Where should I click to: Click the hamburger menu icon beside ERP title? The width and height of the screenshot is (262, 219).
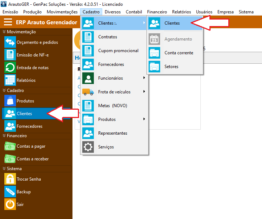click(8, 22)
